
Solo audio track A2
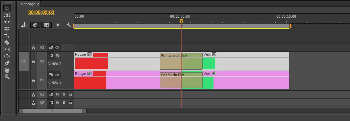(64, 103)
